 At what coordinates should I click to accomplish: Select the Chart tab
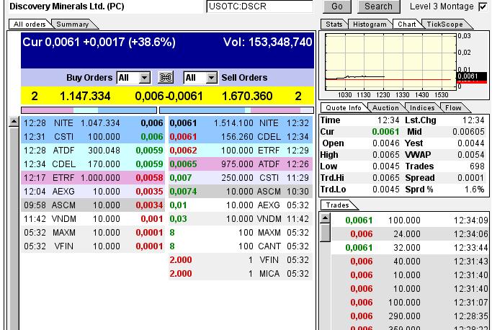click(407, 24)
